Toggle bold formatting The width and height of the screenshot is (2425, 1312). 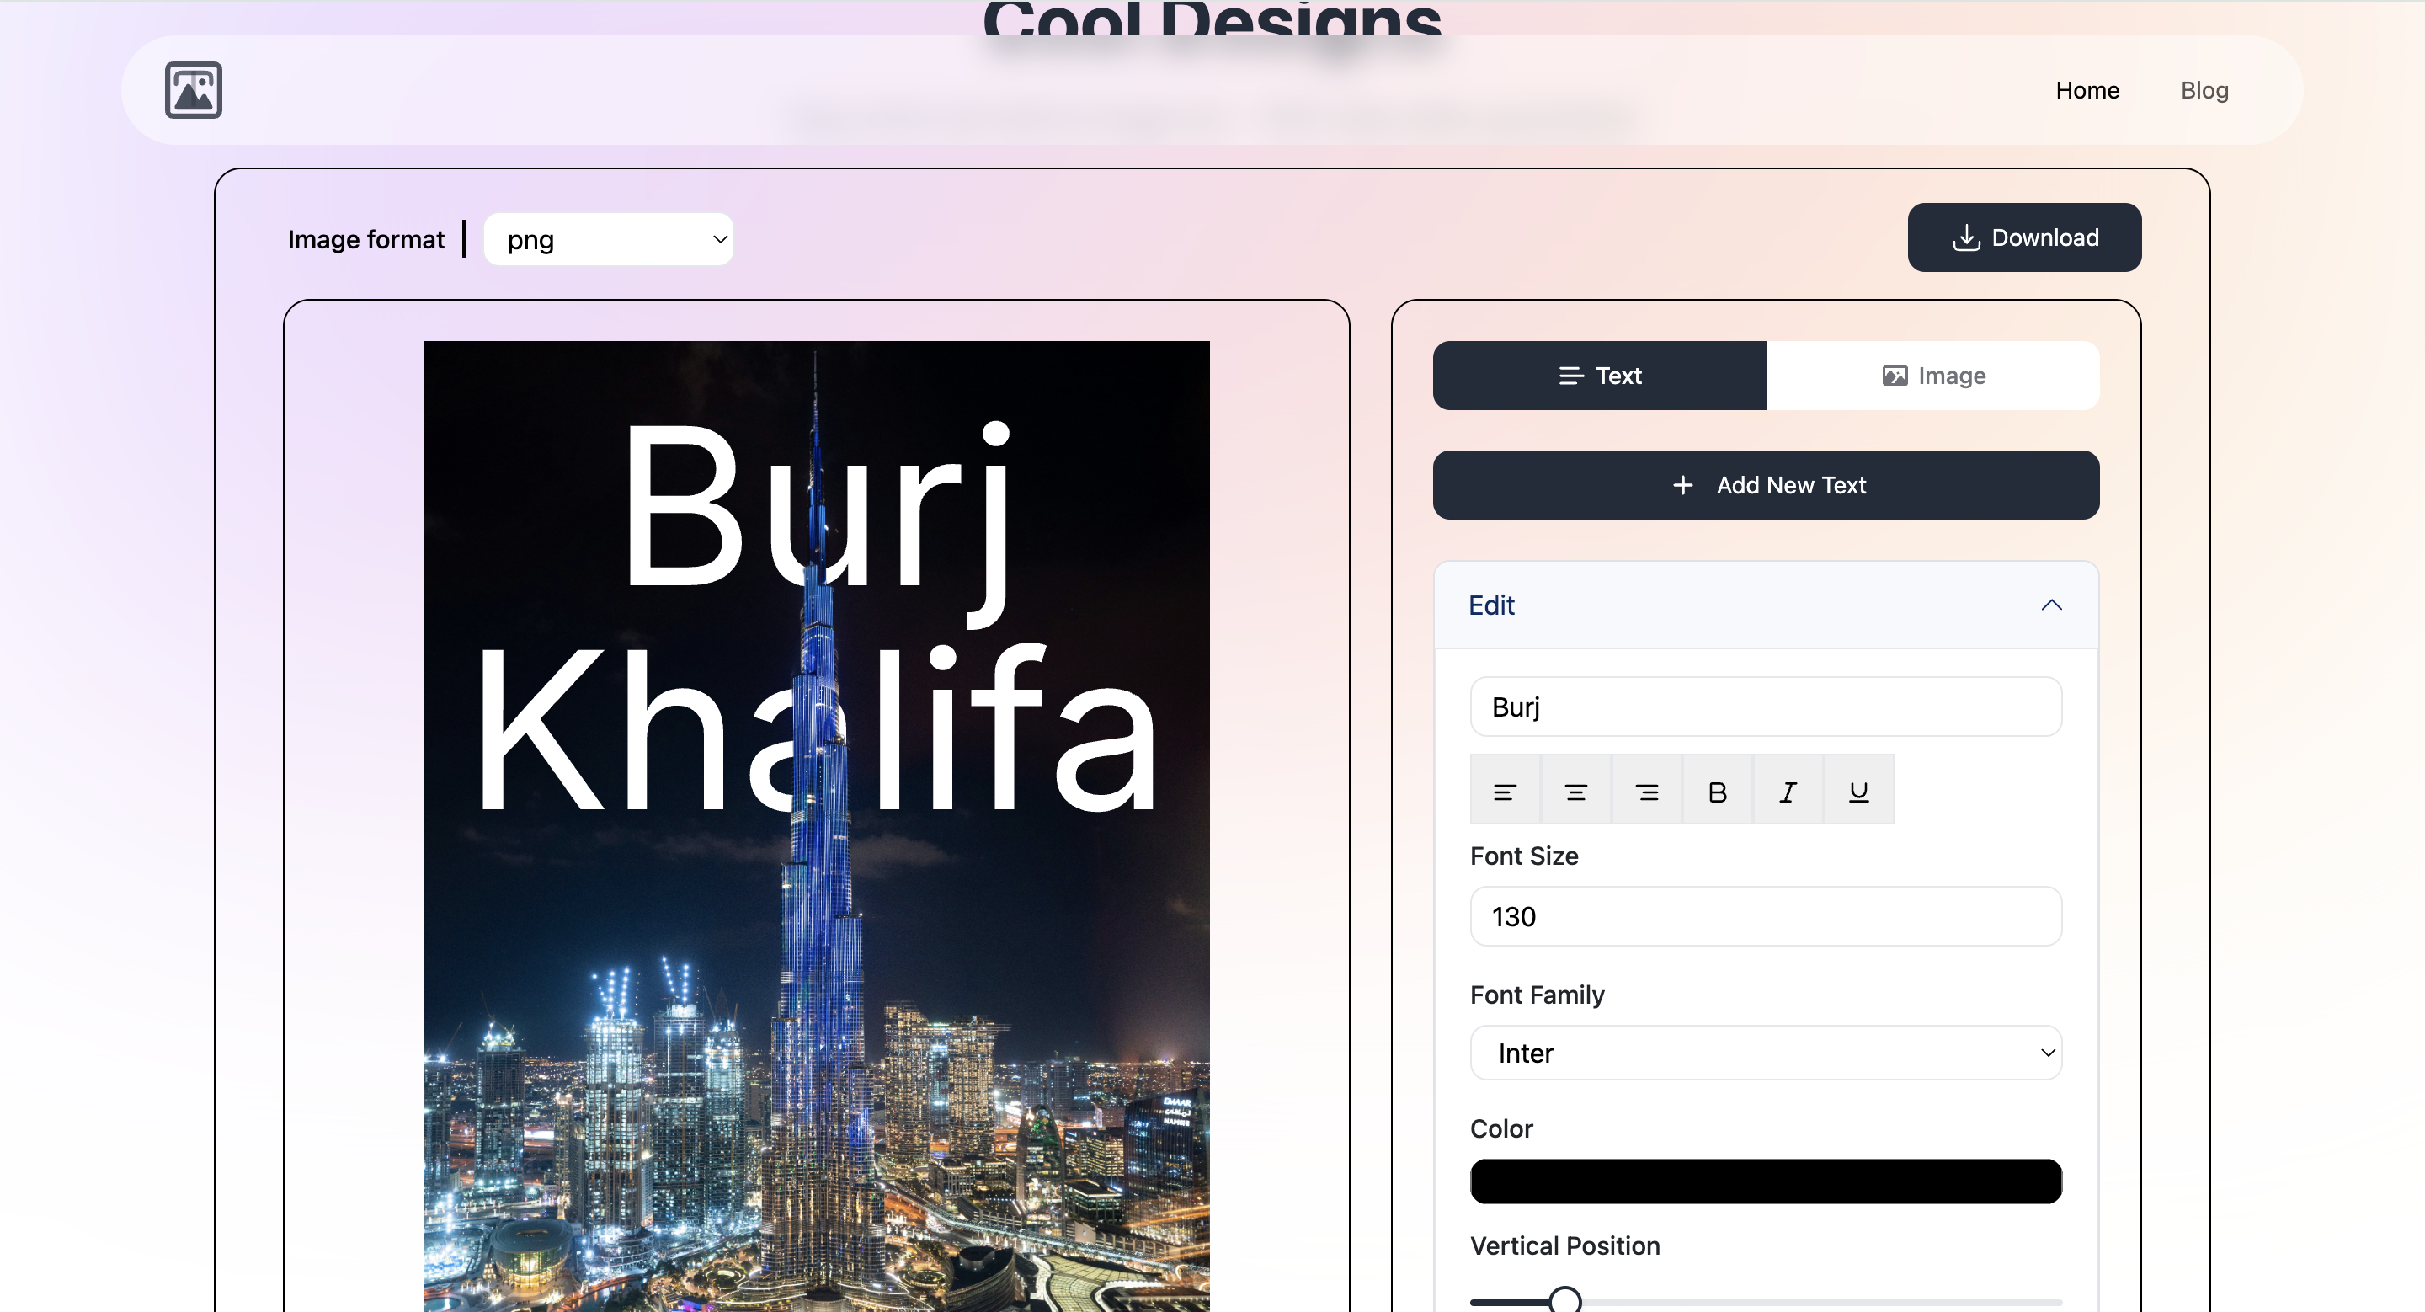pos(1717,792)
